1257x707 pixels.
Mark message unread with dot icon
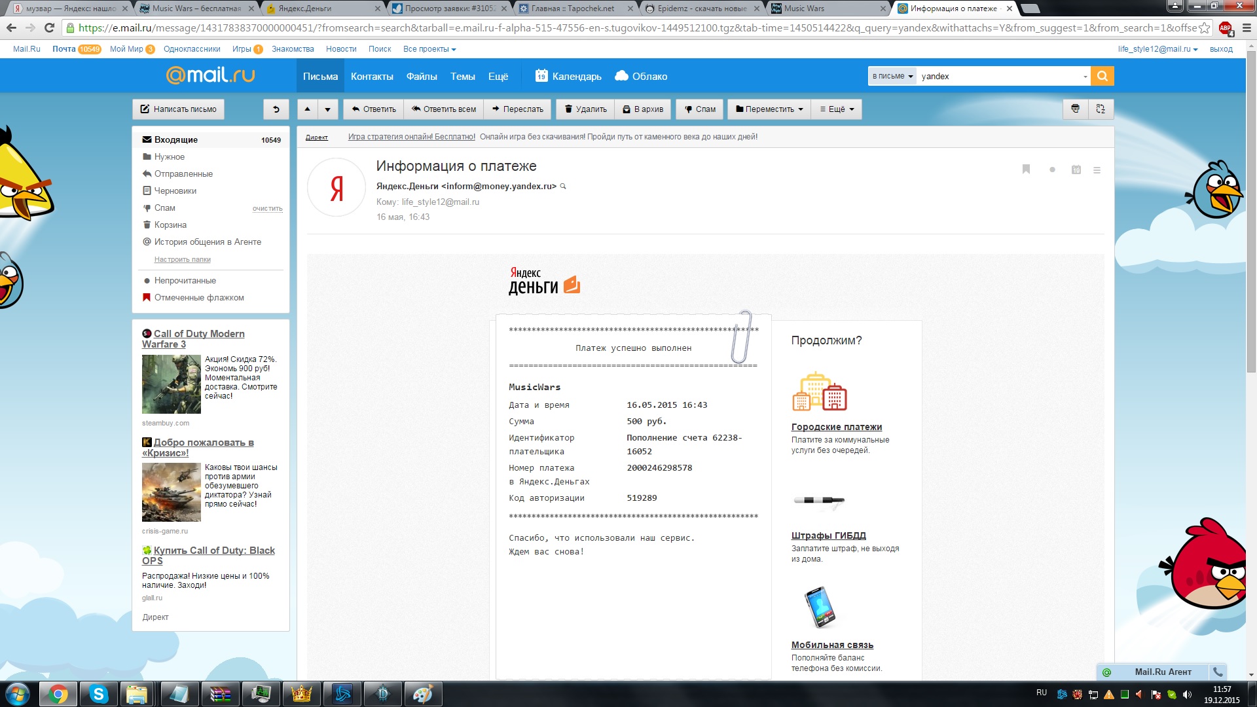[x=1052, y=170]
